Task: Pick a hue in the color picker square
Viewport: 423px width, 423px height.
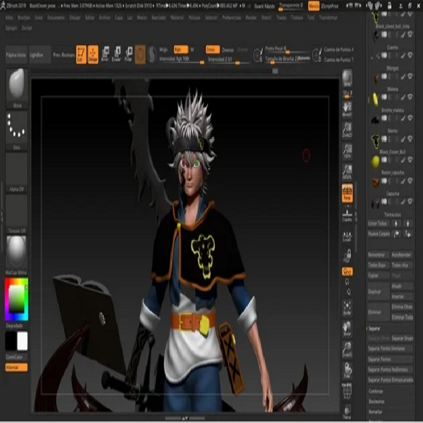Action: (16, 299)
